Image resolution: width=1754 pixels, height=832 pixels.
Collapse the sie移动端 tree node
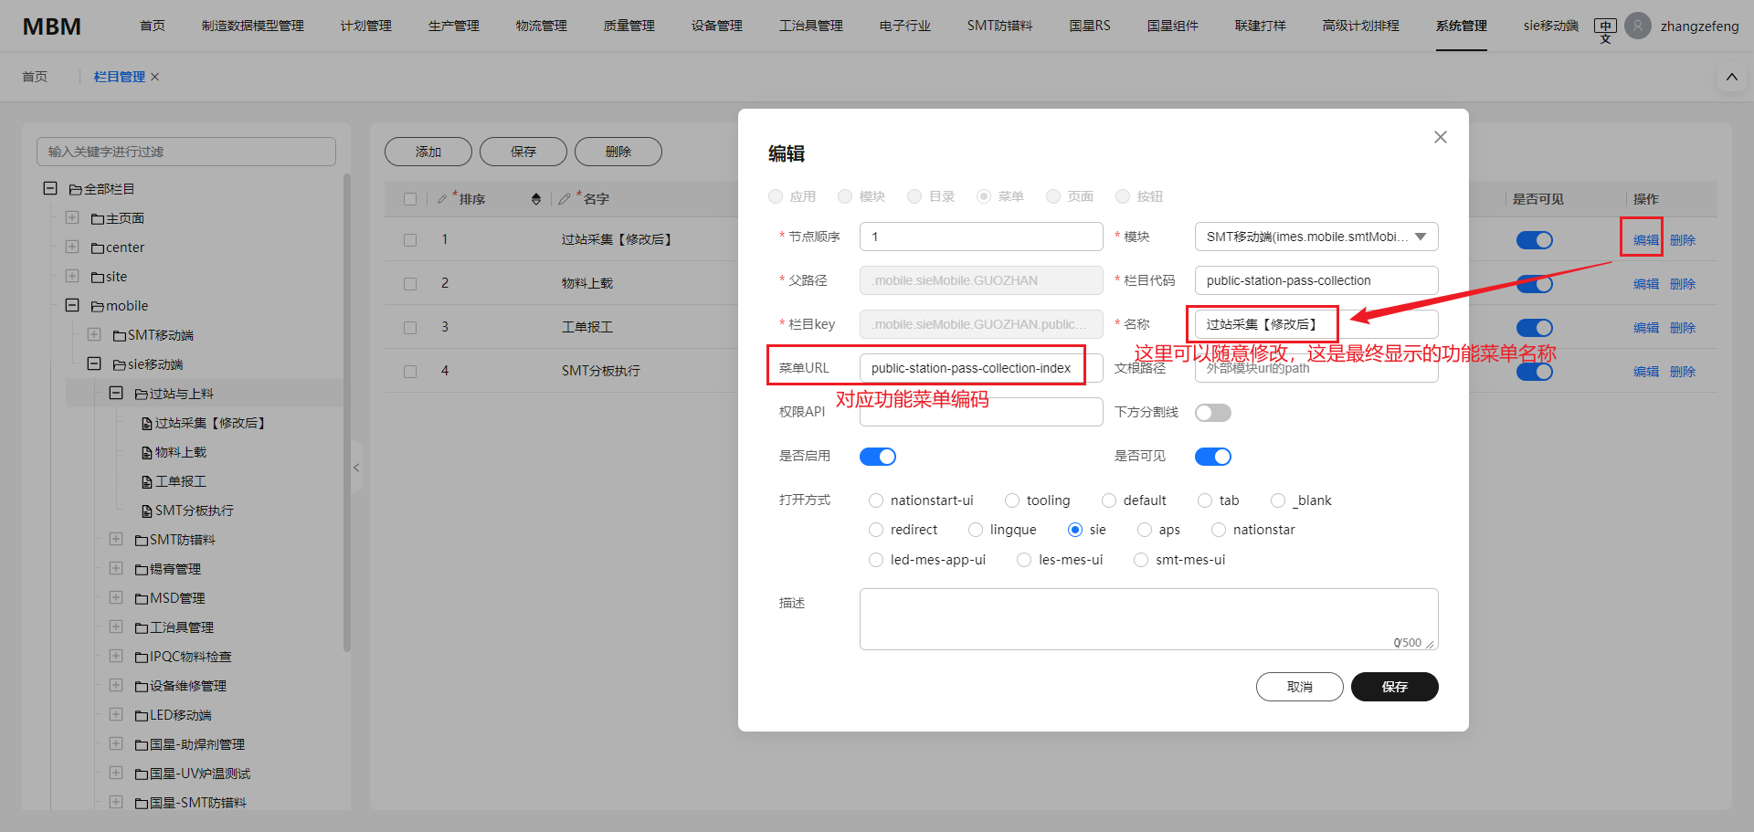coord(94,363)
